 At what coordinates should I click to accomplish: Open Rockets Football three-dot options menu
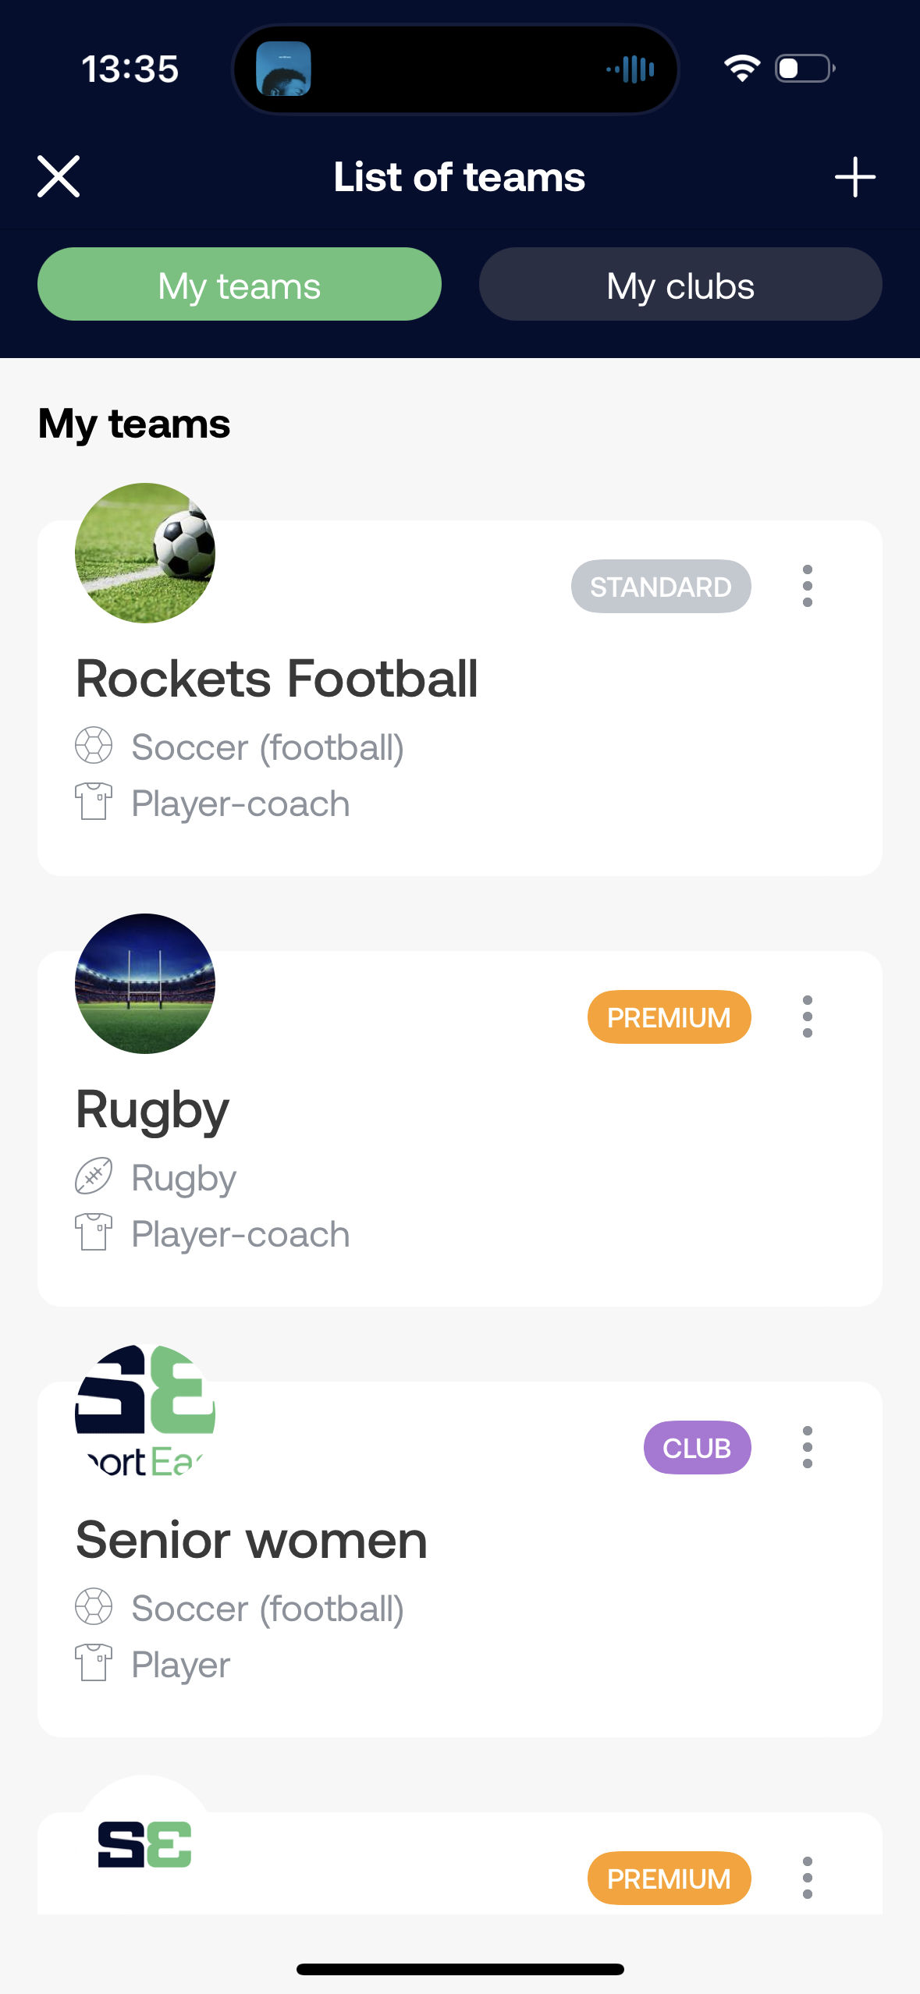(808, 586)
